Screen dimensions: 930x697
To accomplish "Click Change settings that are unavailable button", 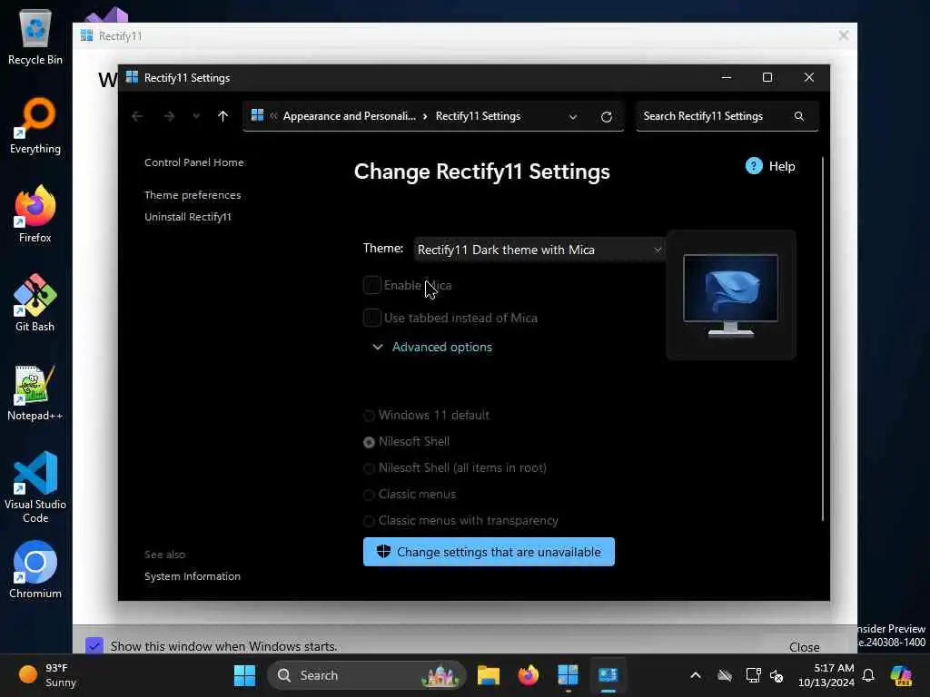I will tap(489, 552).
